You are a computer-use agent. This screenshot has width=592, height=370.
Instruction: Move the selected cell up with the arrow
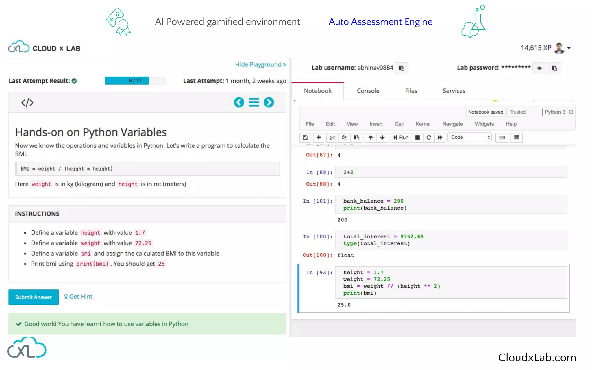pos(371,138)
